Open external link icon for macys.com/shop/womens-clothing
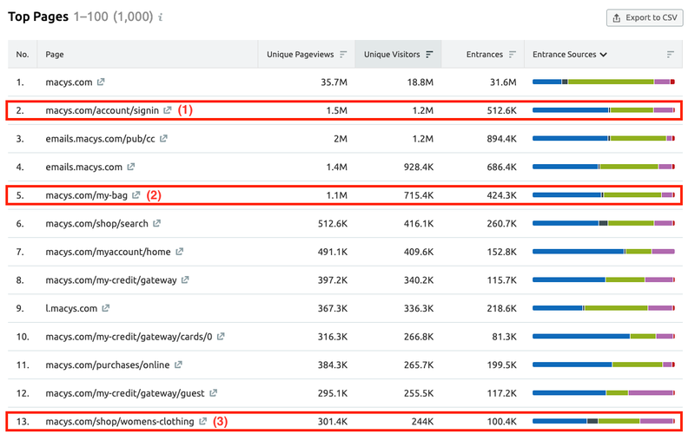The height and width of the screenshot is (434, 695). click(x=202, y=421)
